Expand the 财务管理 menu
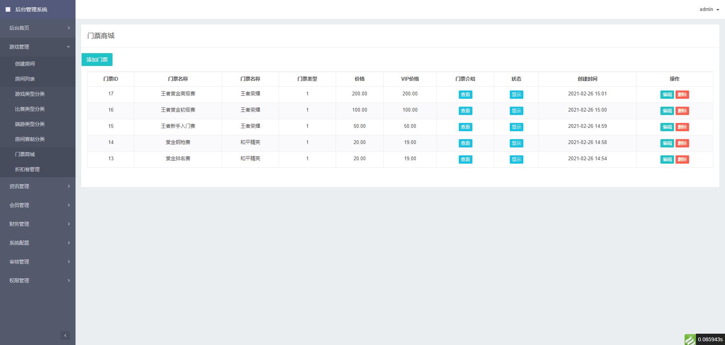The image size is (725, 345). point(38,224)
